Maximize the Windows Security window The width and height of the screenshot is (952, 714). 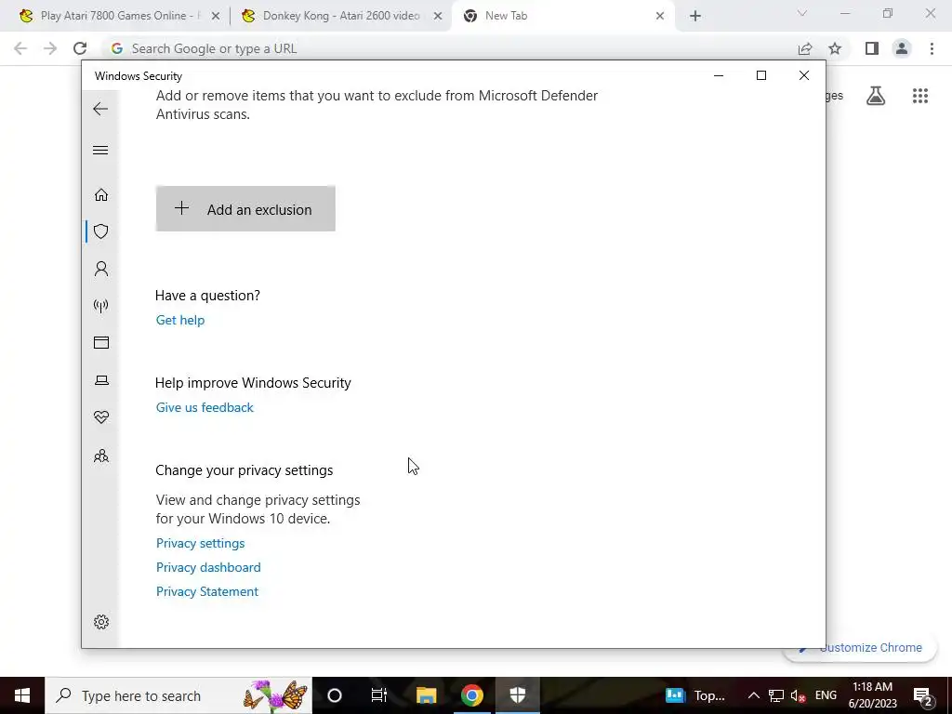(761, 75)
